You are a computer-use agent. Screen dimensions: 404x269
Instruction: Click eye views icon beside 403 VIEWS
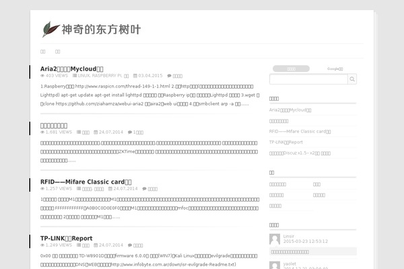click(x=42, y=76)
